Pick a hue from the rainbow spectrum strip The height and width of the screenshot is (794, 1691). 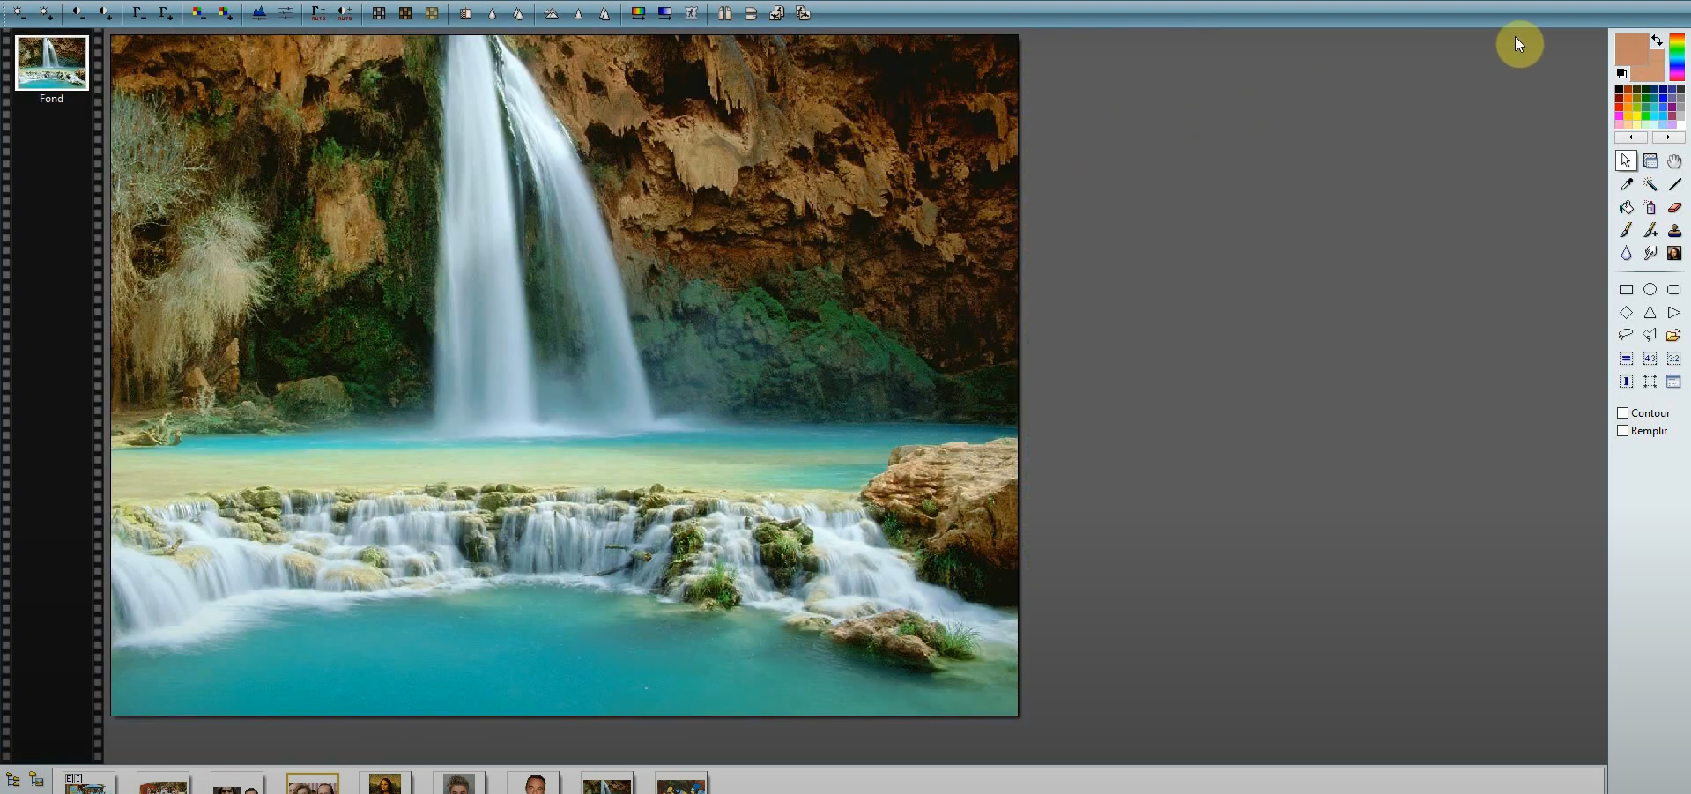pos(1676,57)
